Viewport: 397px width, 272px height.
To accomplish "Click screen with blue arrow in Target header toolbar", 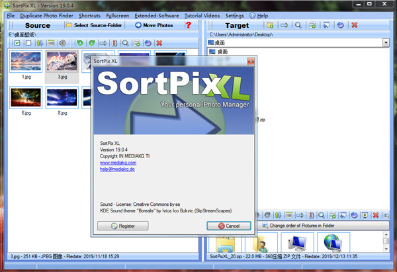I will 326,25.
